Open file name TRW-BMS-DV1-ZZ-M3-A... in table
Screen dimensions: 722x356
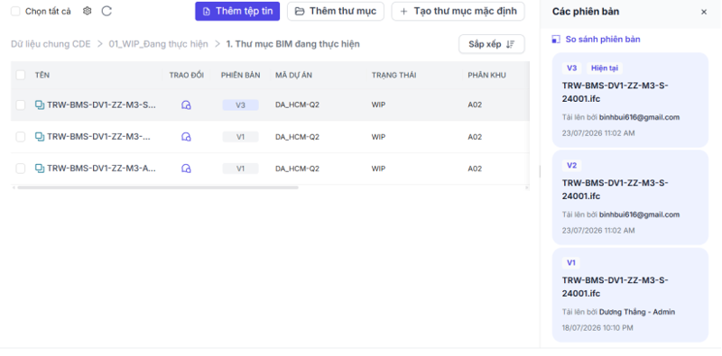point(101,169)
